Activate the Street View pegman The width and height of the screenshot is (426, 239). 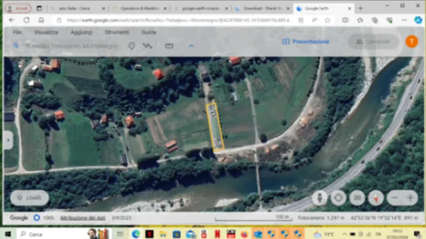319,198
